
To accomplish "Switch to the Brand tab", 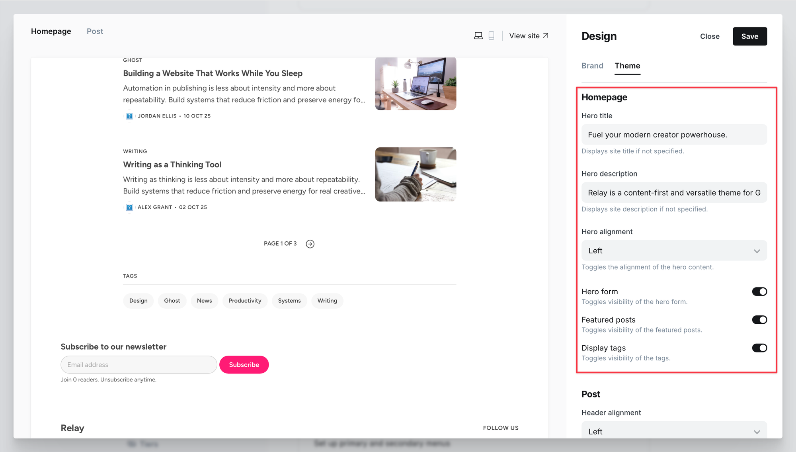I will click(592, 66).
